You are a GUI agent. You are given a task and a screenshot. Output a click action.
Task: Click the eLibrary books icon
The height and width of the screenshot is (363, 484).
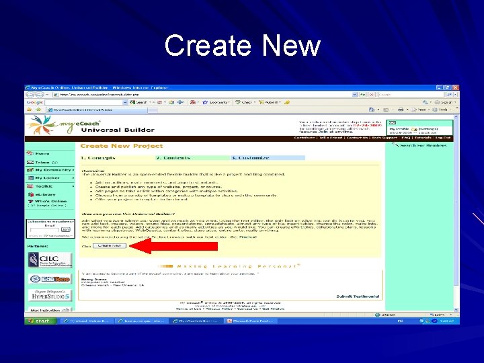pos(30,194)
